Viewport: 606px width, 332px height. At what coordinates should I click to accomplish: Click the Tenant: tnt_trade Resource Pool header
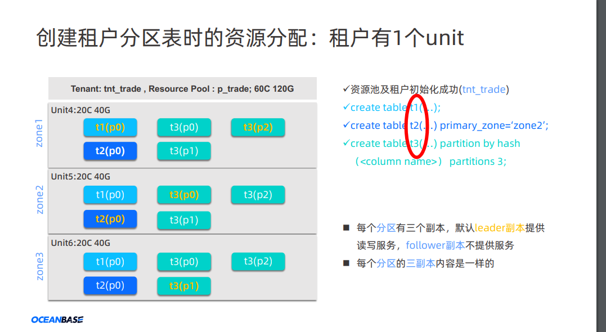(x=182, y=88)
